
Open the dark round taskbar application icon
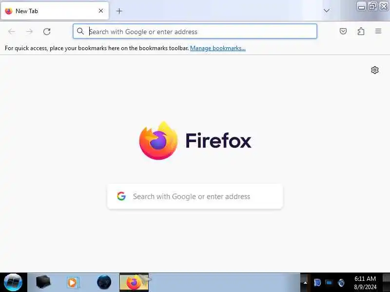coord(104,282)
